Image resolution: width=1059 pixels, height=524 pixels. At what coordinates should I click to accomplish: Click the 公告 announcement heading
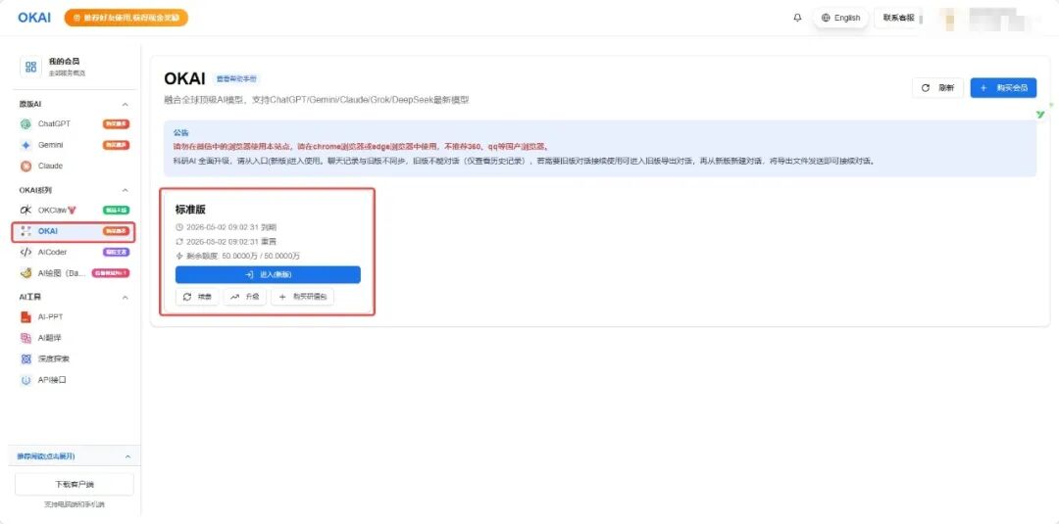(181, 133)
